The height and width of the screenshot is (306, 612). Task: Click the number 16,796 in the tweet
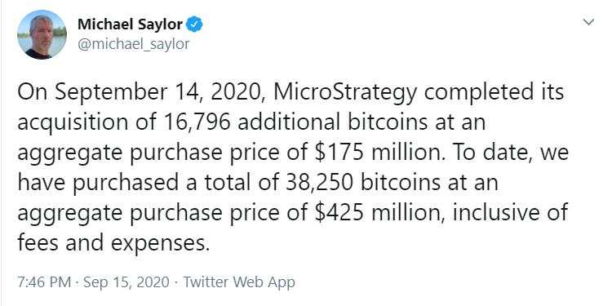[x=194, y=123]
